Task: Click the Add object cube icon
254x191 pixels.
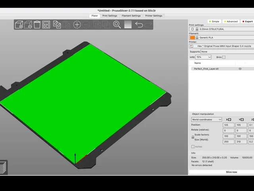Action: point(19,25)
